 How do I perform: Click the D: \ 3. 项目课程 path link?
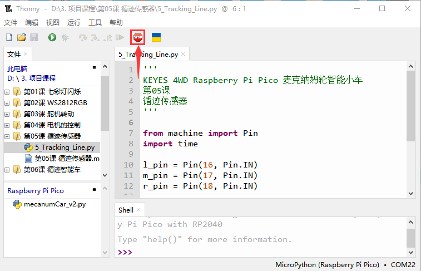click(31, 78)
